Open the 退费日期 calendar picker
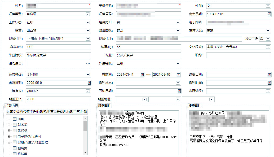 tap(269, 75)
